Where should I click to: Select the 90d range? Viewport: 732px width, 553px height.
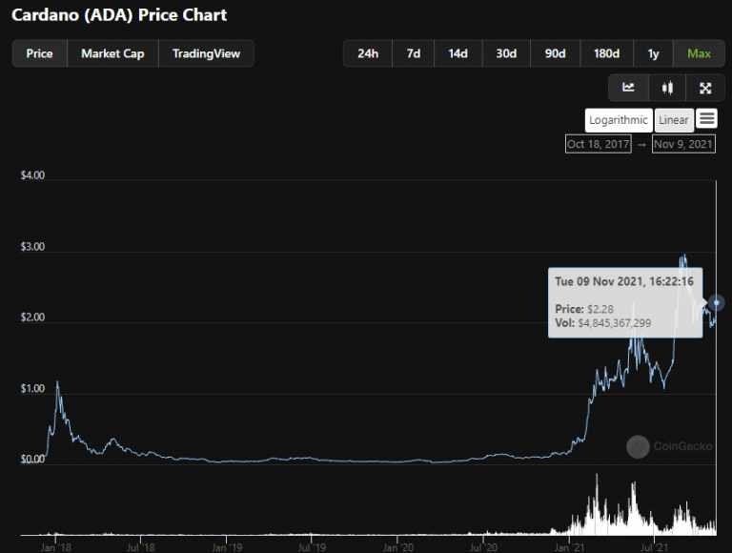(555, 53)
